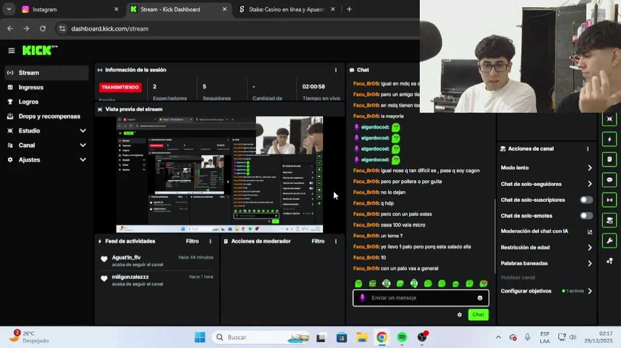Toggle Chat de solo-suscriptores switch
This screenshot has width=621, height=348.
586,200
